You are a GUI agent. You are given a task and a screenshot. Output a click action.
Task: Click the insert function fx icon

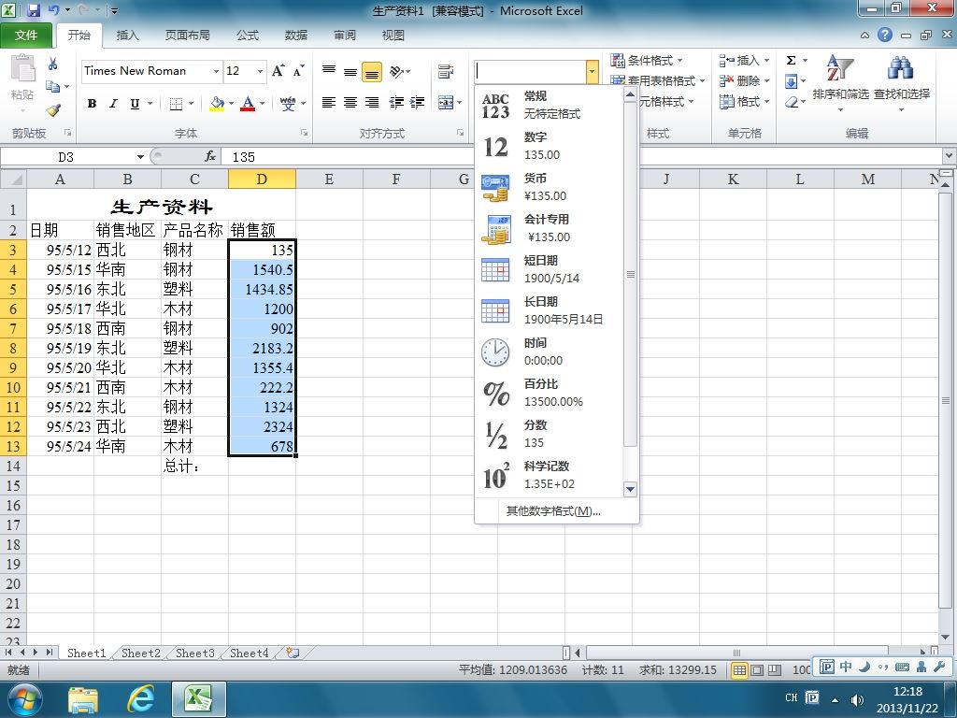[210, 157]
